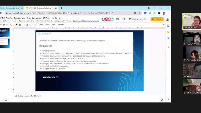Click the insert image tool
Image resolution: width=201 pixels, height=113 pixels.
pos(23,25)
